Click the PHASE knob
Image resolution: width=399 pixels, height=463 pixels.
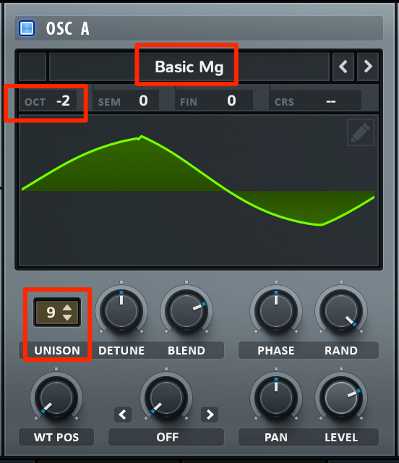tap(276, 311)
